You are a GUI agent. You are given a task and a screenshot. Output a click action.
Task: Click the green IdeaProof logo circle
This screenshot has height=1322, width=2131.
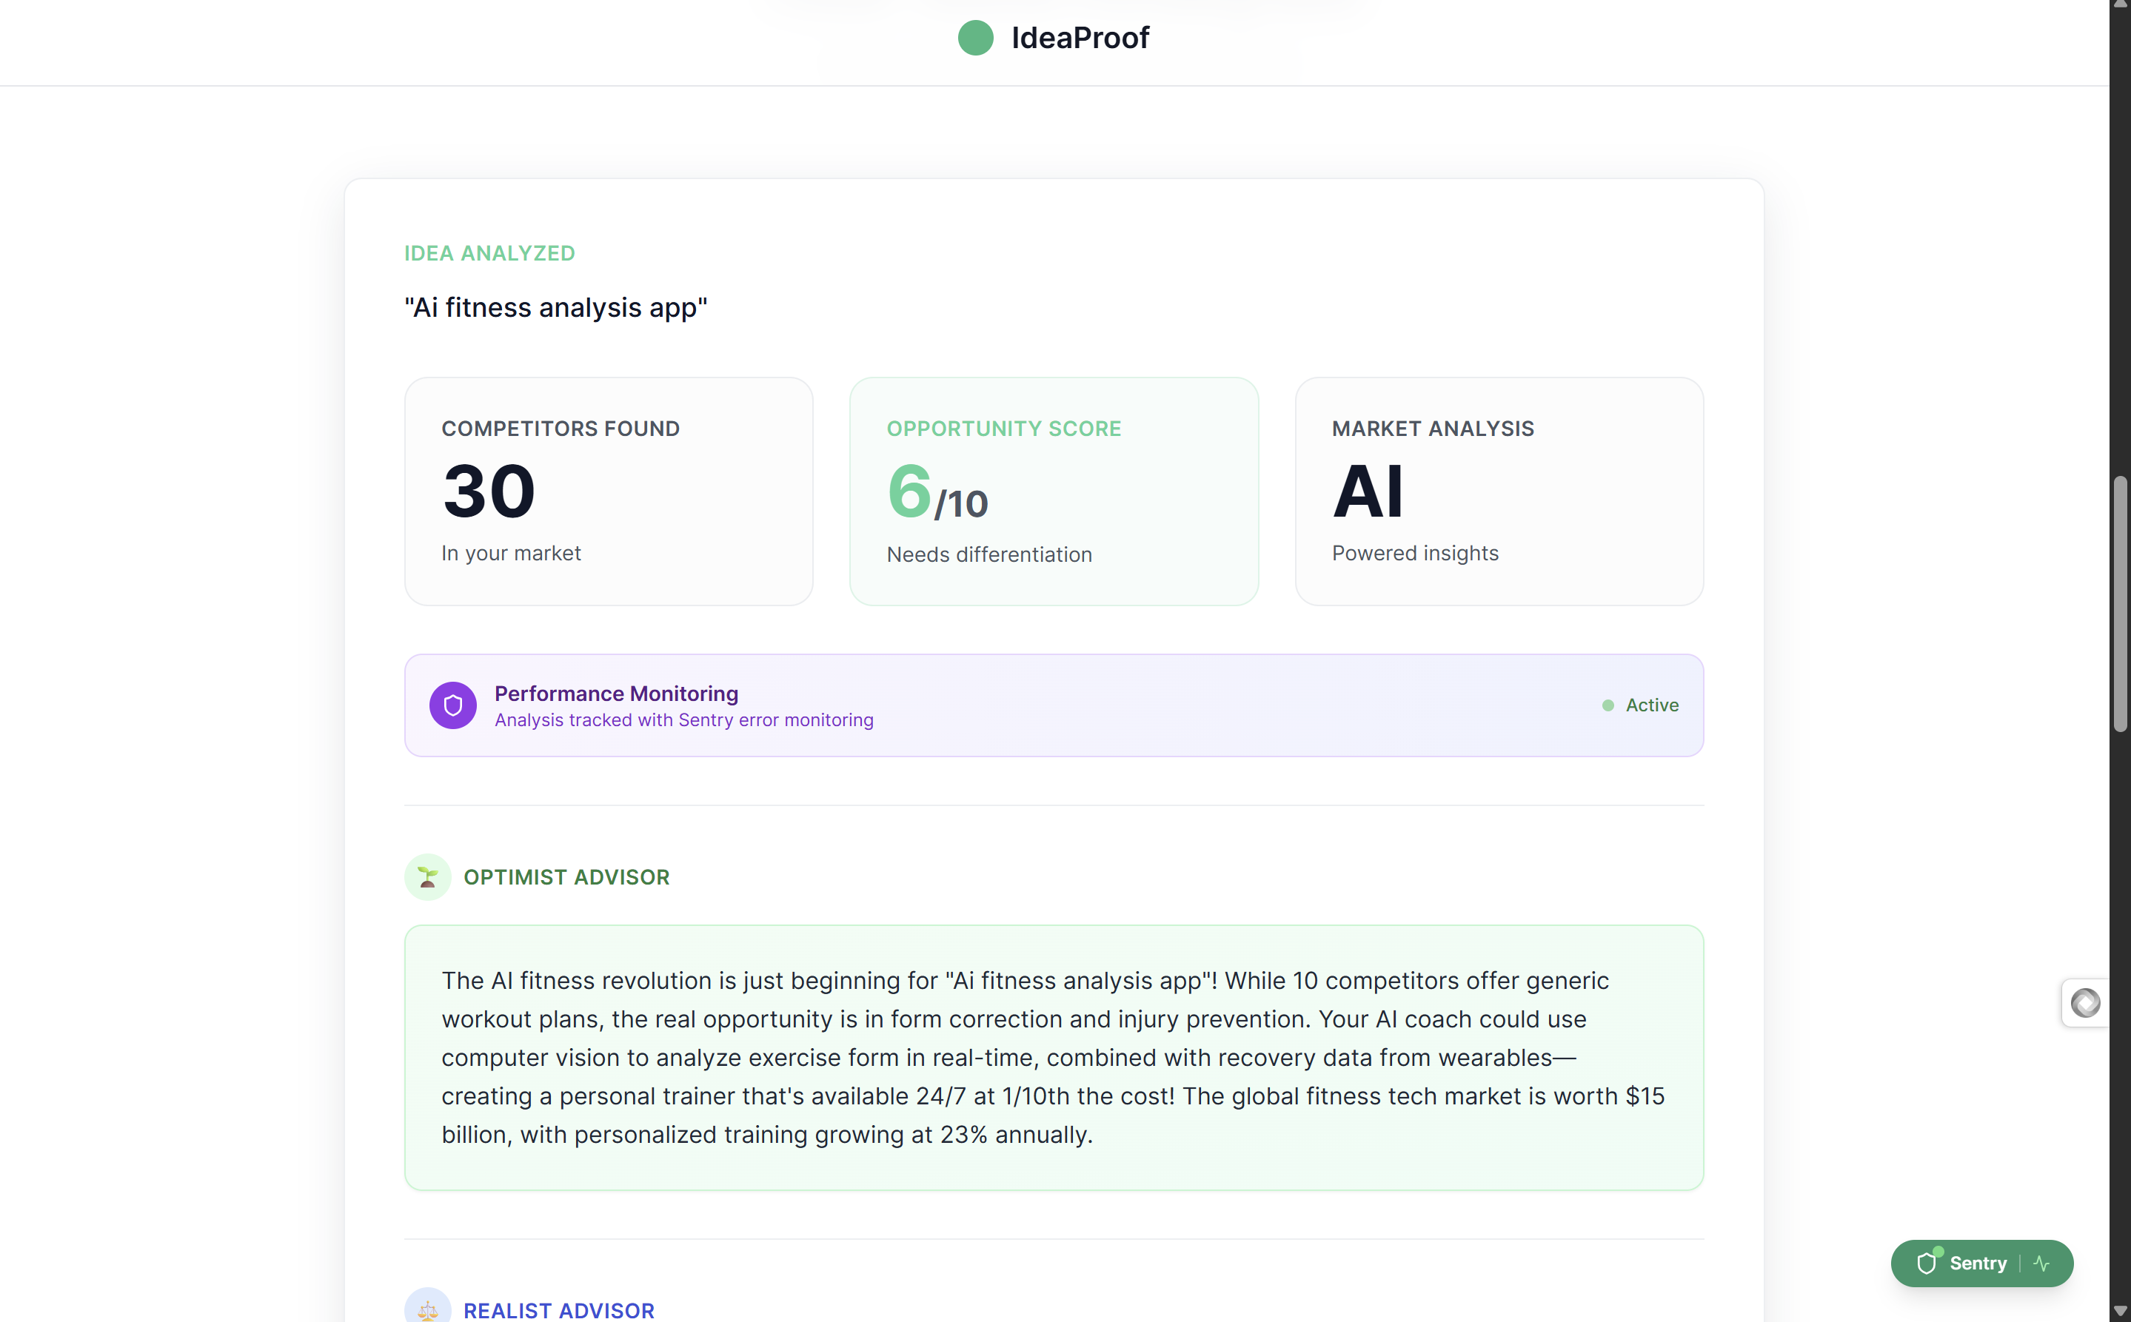point(975,38)
